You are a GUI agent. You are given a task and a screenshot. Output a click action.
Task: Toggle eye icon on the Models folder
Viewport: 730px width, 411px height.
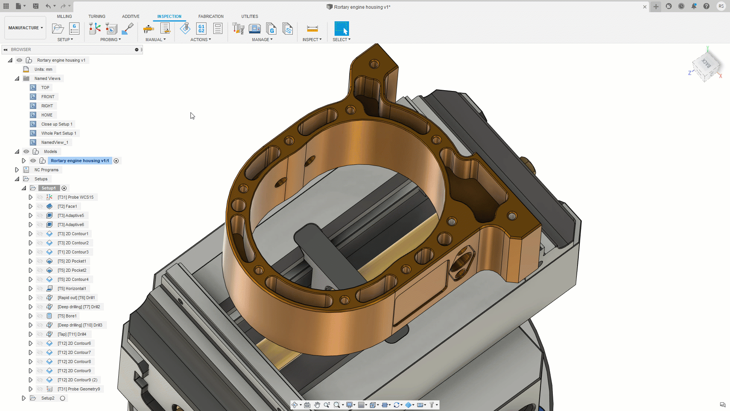(x=26, y=151)
